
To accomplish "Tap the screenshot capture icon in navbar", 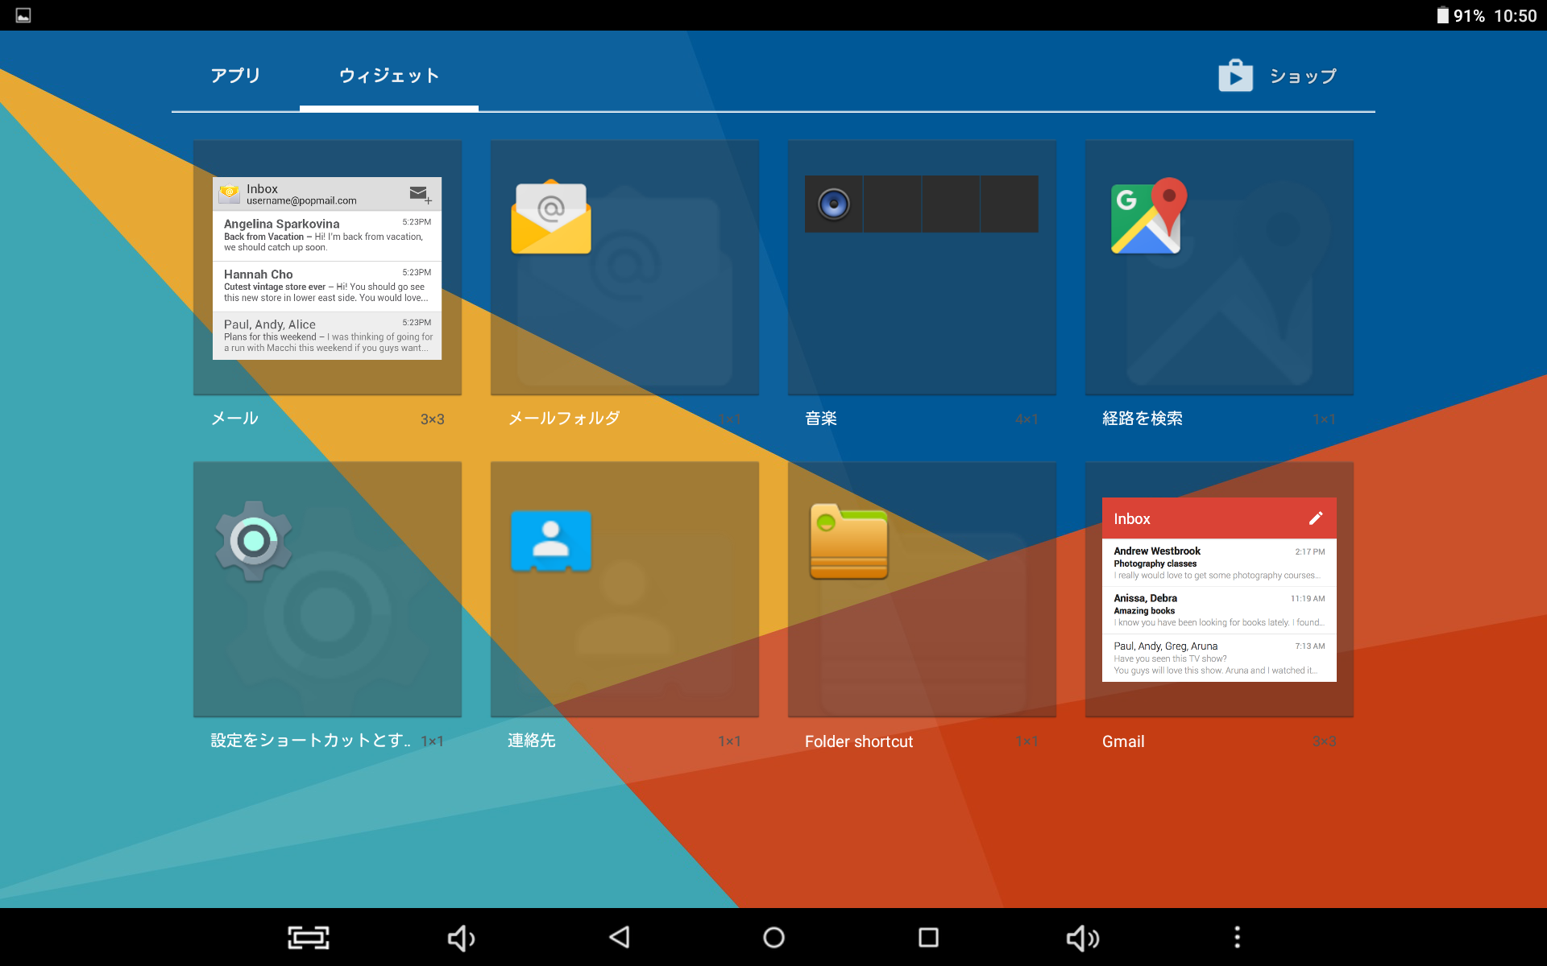I will [309, 937].
